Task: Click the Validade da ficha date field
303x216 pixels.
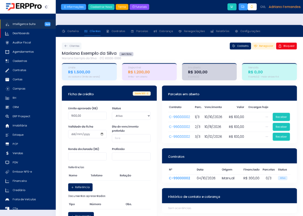Action: pyautogui.click(x=87, y=134)
